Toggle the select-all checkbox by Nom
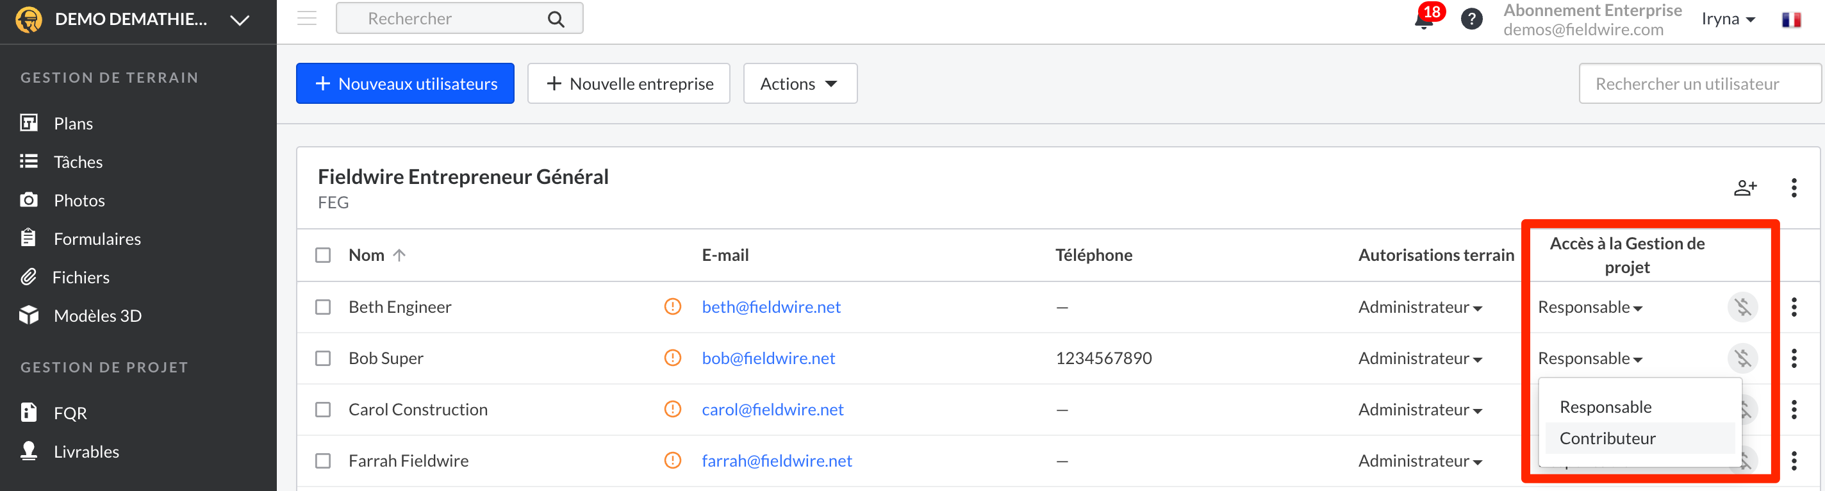 click(323, 255)
